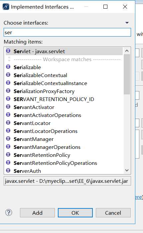Open the help question mark icon

9,212
